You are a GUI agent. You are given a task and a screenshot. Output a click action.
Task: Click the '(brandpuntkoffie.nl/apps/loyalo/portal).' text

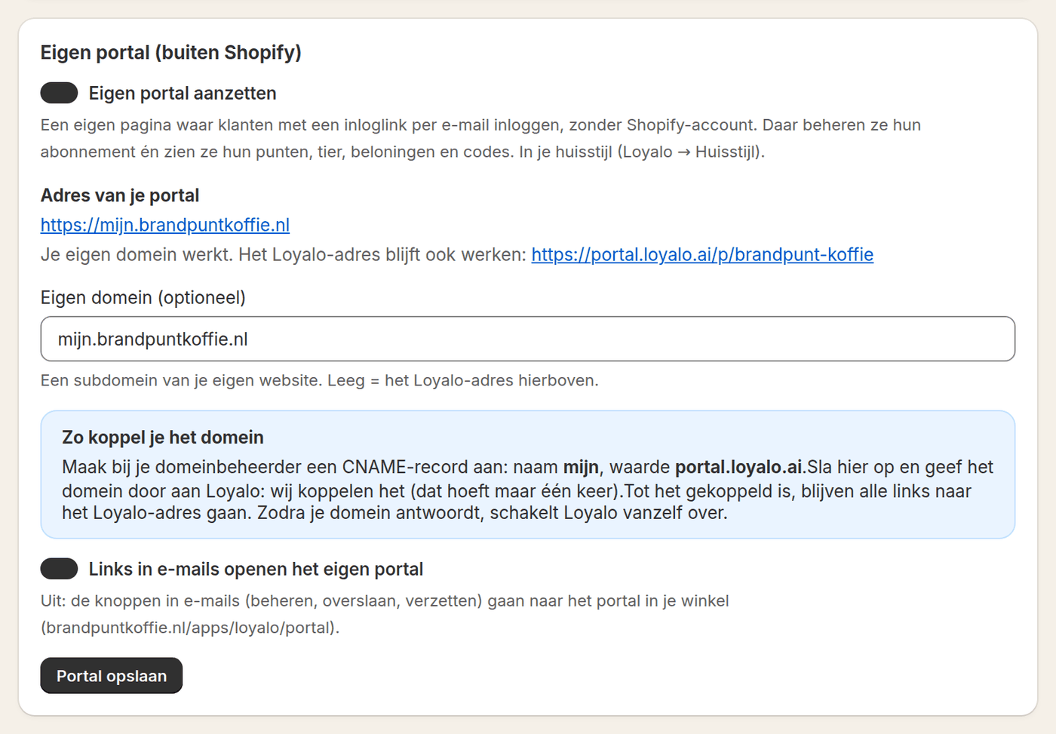[x=190, y=628]
